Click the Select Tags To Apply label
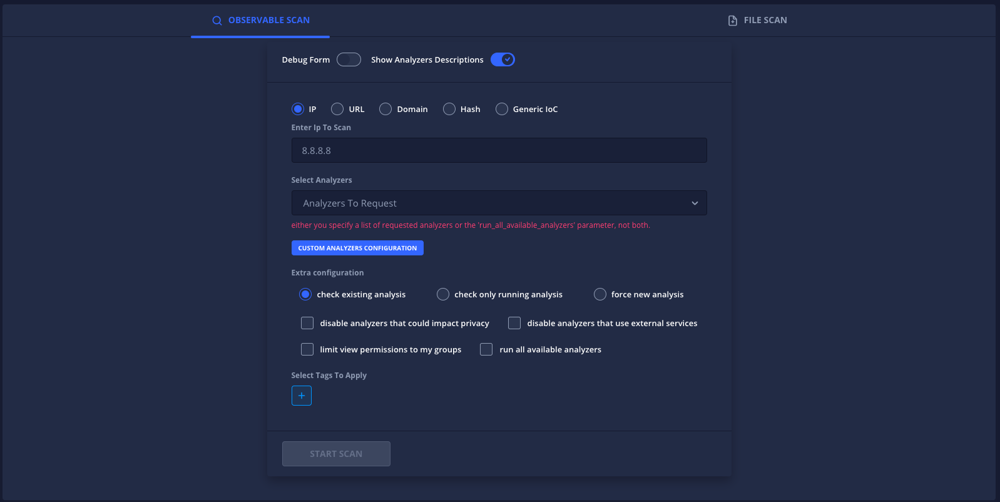Image resolution: width=1000 pixels, height=502 pixels. click(x=329, y=376)
